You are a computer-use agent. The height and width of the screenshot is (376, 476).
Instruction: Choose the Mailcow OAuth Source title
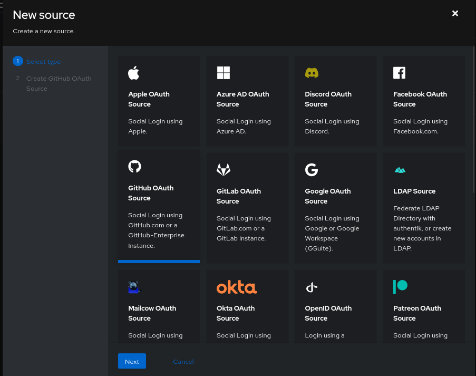point(152,313)
